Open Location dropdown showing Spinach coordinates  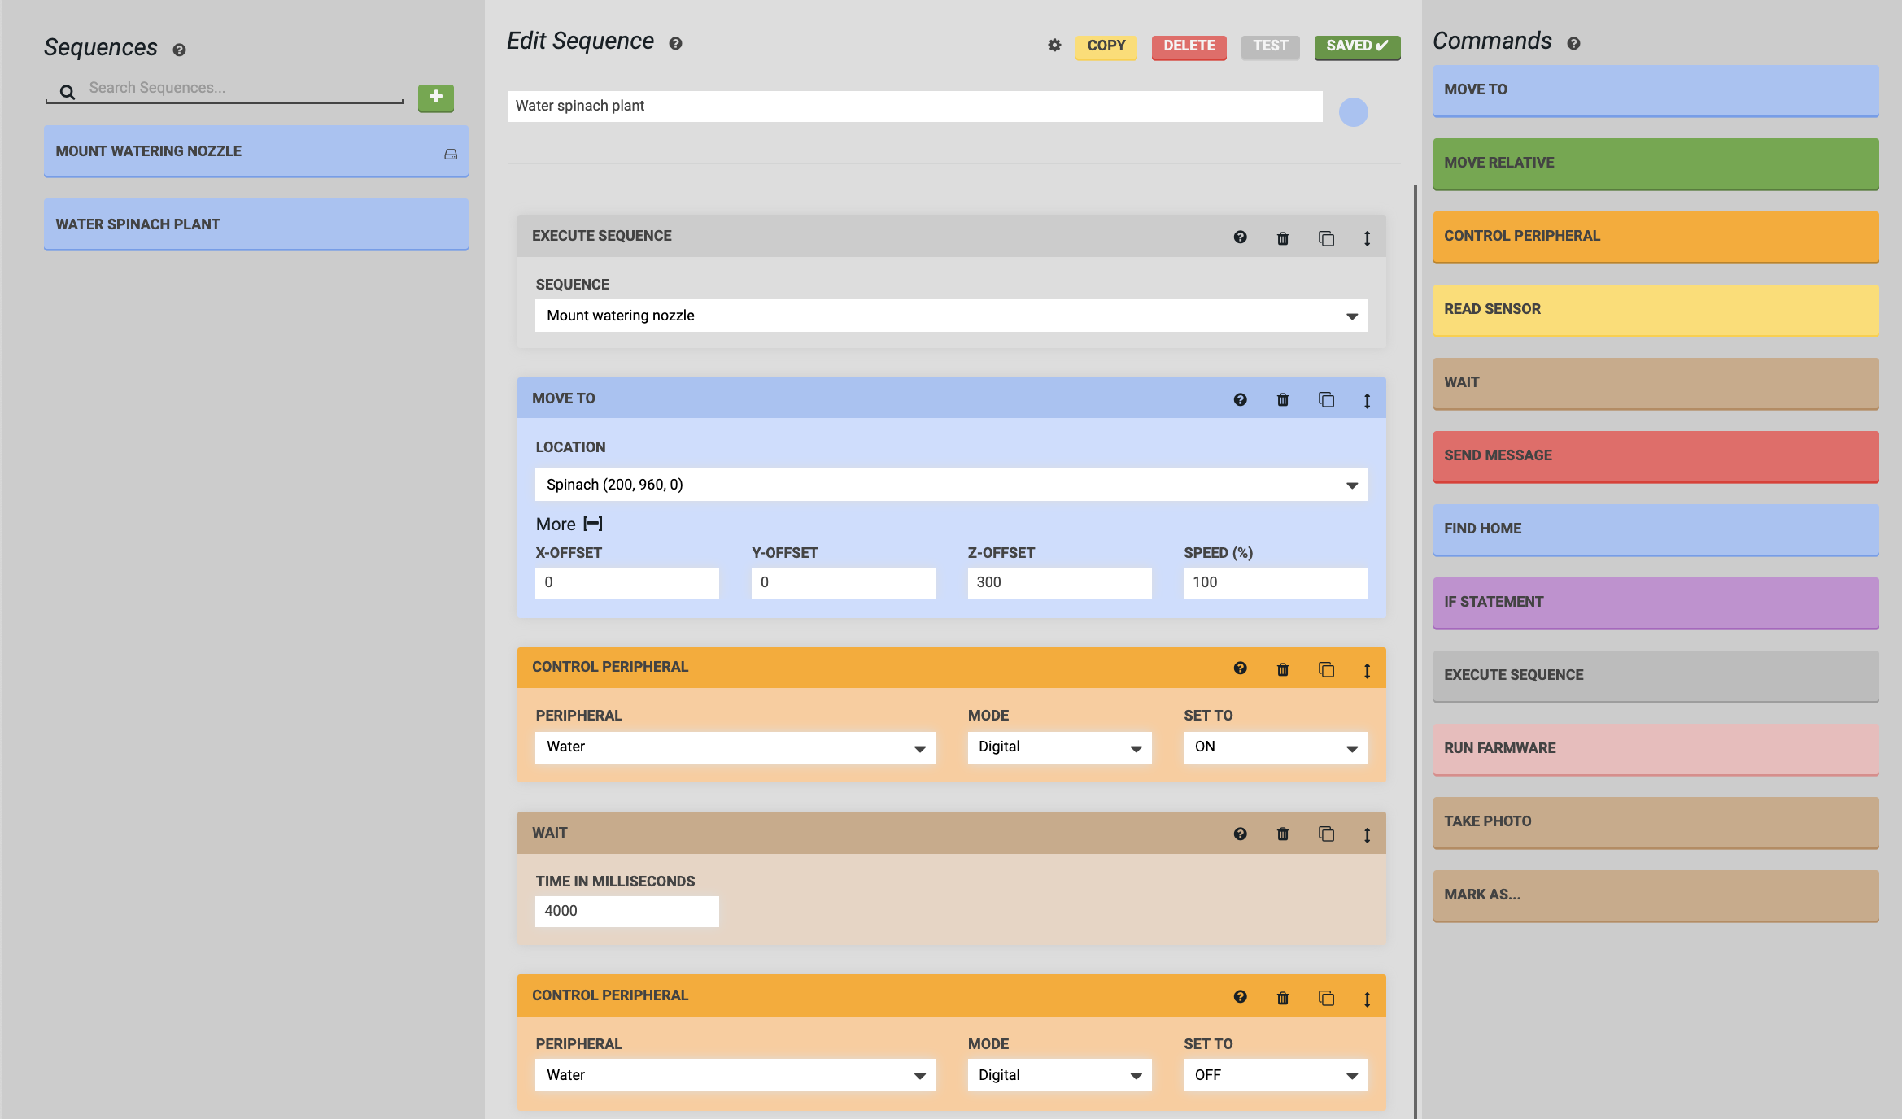pos(951,485)
